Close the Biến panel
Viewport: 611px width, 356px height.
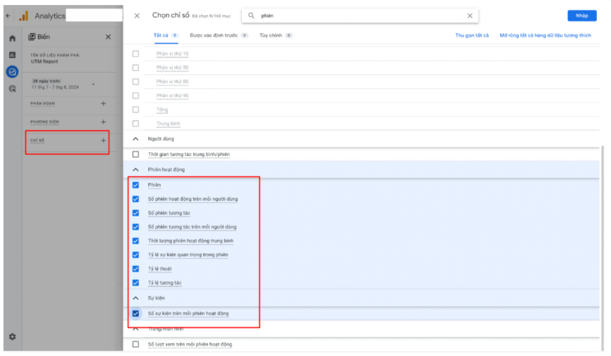(108, 37)
